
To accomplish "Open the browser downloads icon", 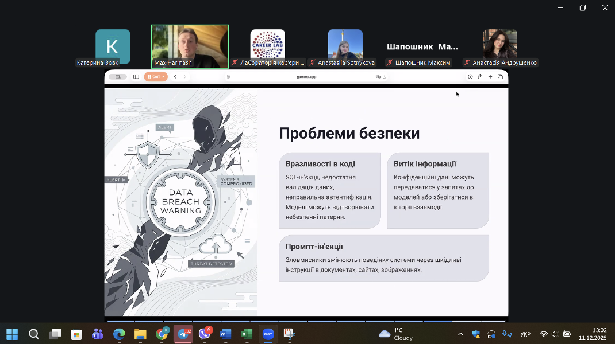I will tap(470, 77).
